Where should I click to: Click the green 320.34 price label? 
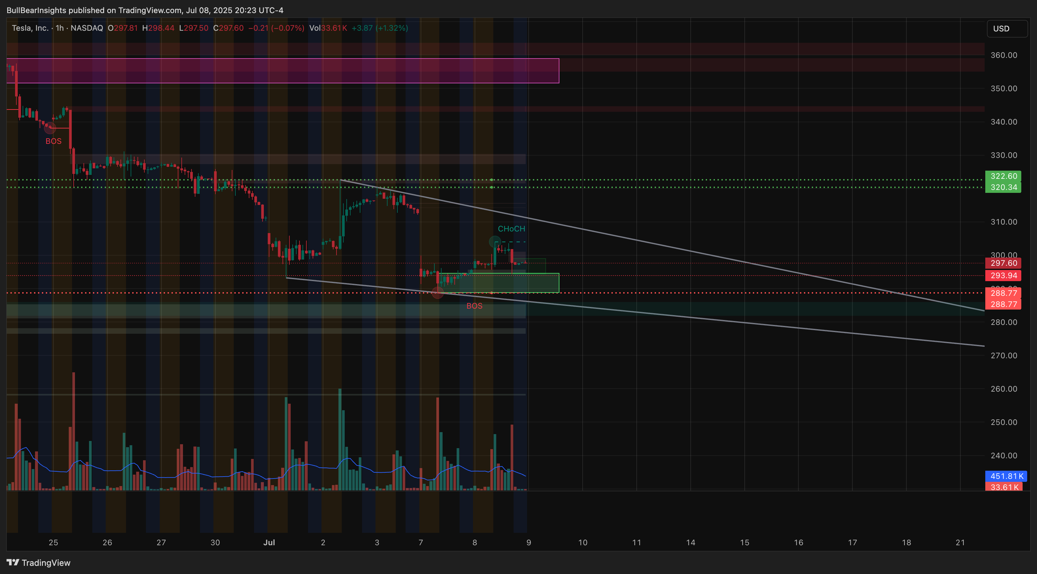(x=1003, y=187)
